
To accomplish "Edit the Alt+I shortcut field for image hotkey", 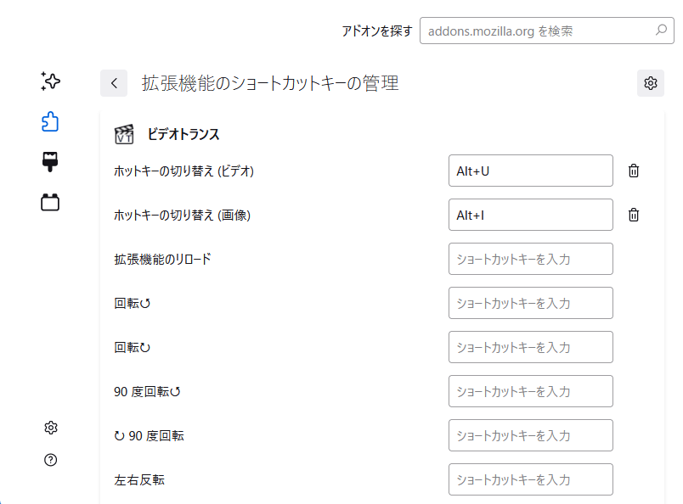I will pos(531,215).
